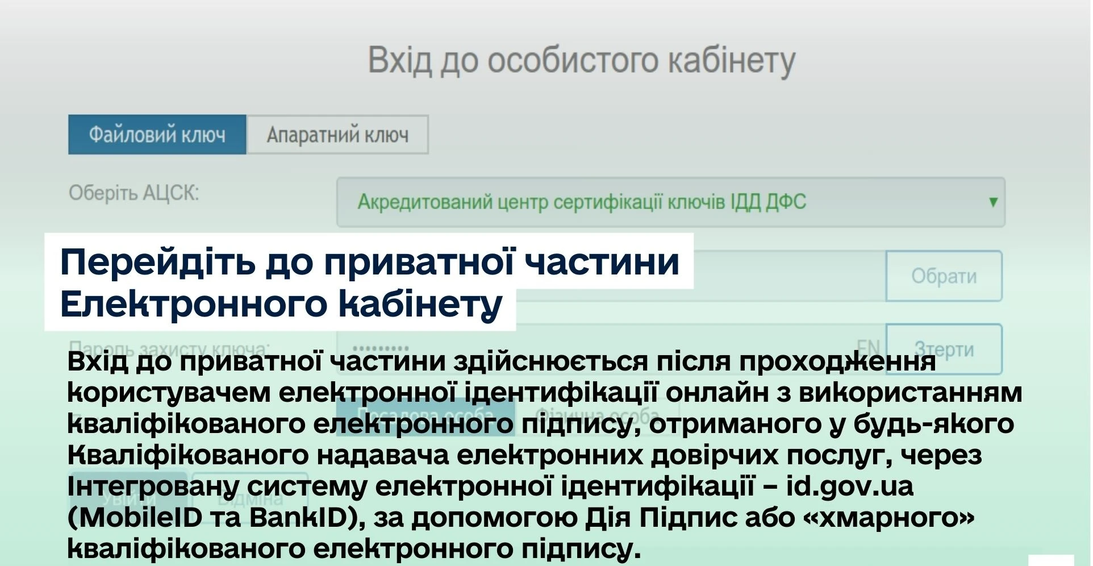Screen dimensions: 1093x566
Task: Click the Вхід до особистого кабінету title
Action: [x=581, y=60]
